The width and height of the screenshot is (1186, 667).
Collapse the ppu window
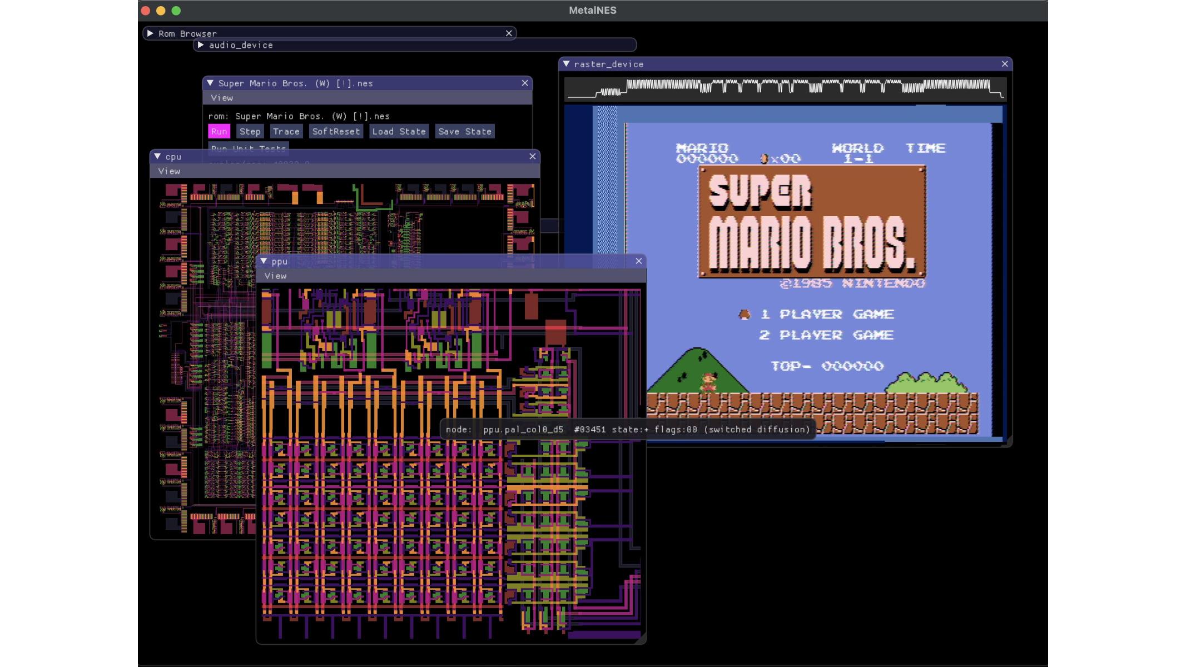264,261
